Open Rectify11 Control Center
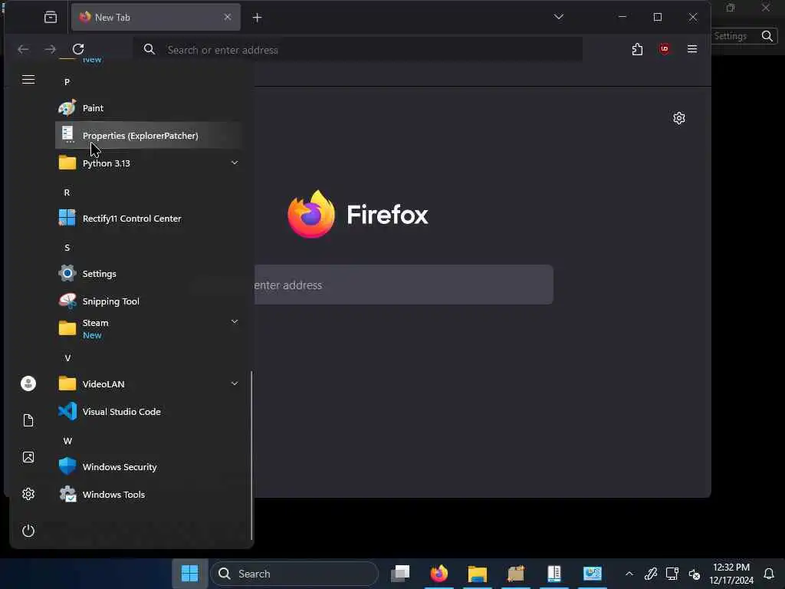 pyautogui.click(x=148, y=219)
